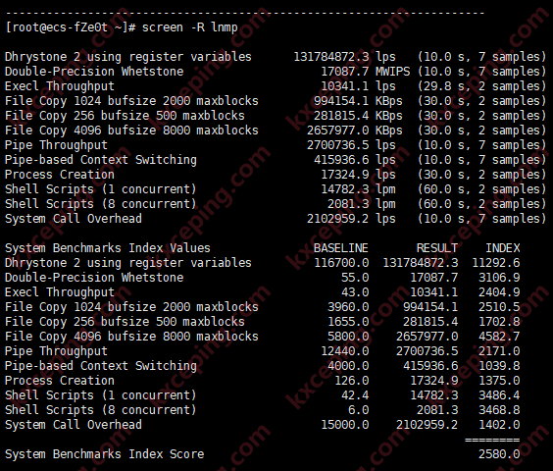Viewport: 553px width, 471px height.
Task: Click the final score '2580.0'
Action: [499, 454]
